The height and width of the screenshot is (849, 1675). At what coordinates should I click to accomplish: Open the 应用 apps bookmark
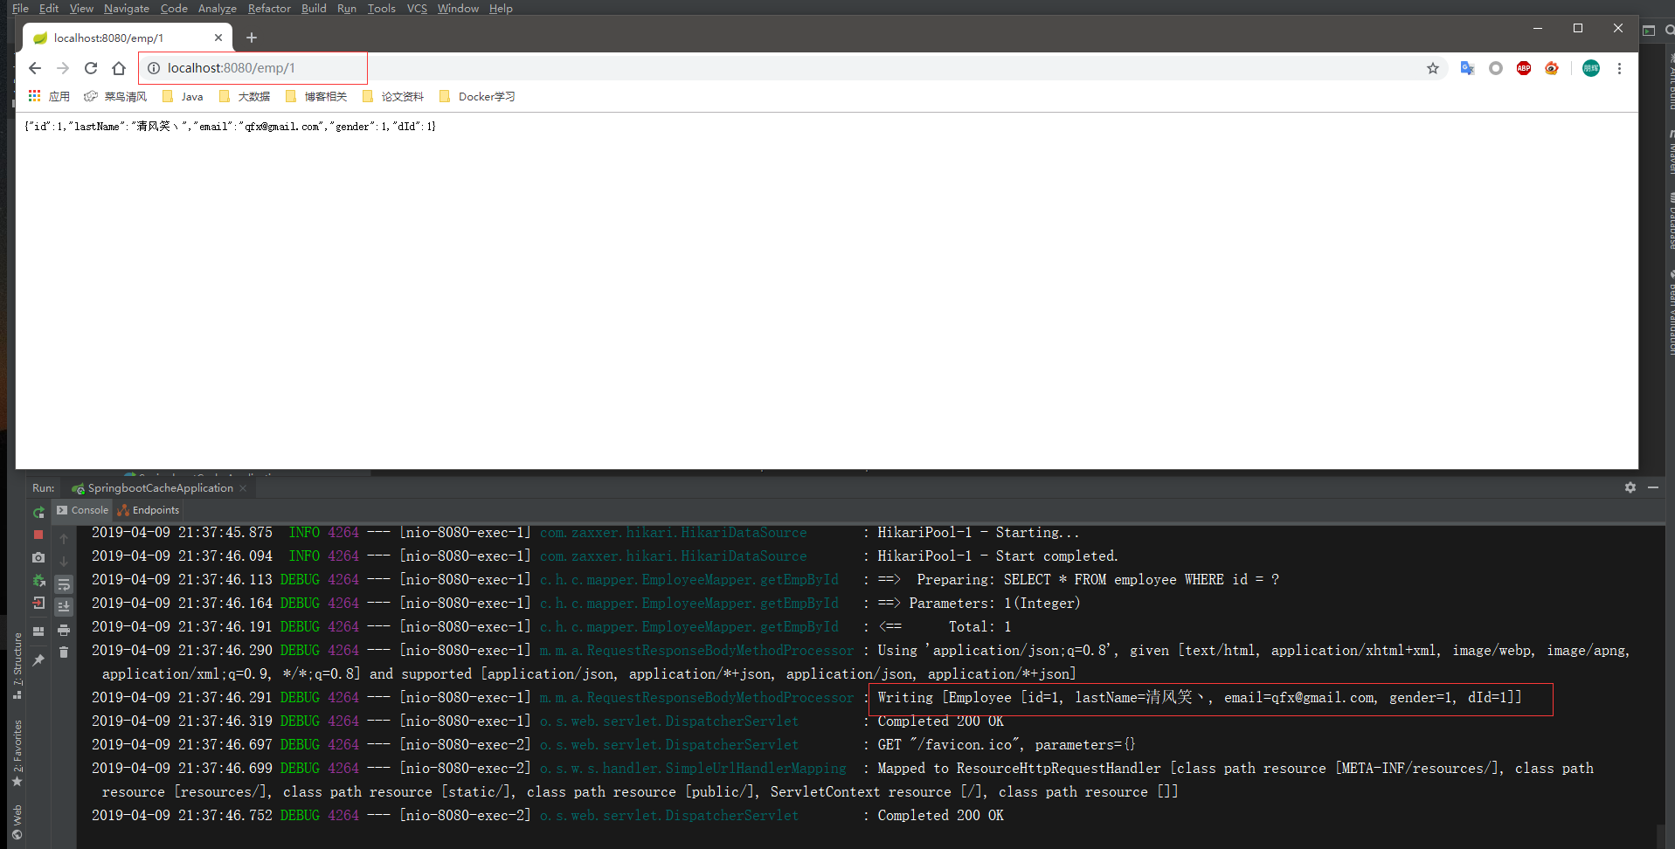pos(49,96)
